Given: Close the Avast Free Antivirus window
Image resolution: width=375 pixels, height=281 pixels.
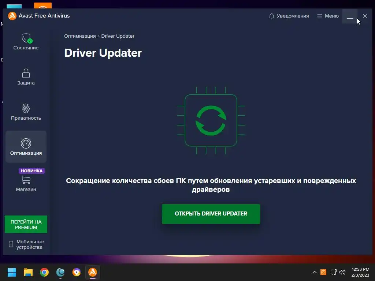Looking at the screenshot, I should coord(365,16).
